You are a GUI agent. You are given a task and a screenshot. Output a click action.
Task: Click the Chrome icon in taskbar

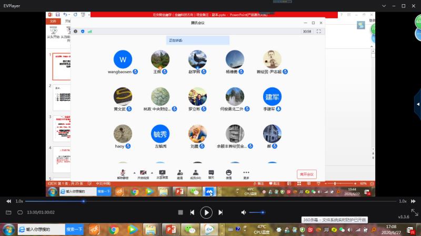[114, 230]
